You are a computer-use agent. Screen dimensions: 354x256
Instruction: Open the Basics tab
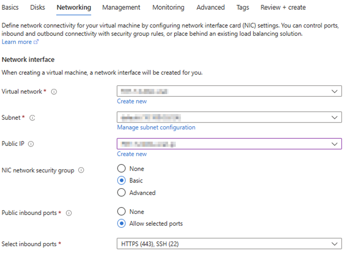(10, 8)
